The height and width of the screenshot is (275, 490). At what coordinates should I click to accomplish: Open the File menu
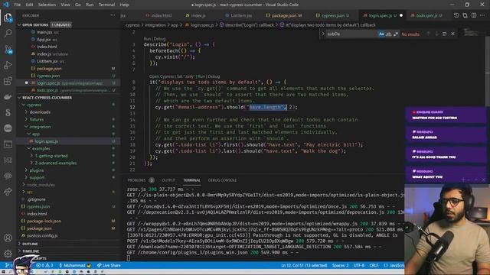pyautogui.click(x=17, y=5)
